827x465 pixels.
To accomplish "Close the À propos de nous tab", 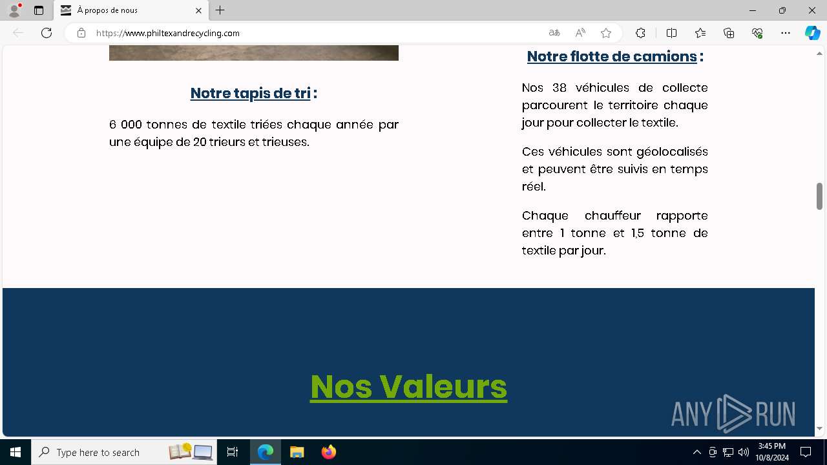I will coord(198,10).
